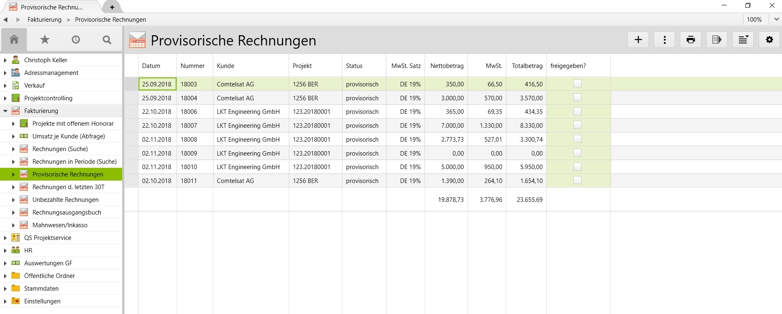This screenshot has height=314, width=782.
Task: Select the date cell 25.09.2018 of 18003
Action: point(157,84)
